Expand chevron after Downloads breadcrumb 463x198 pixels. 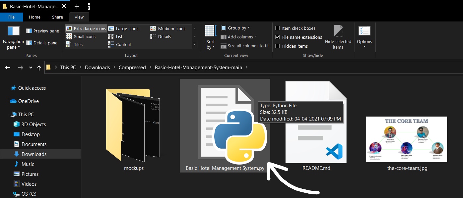[x=114, y=67]
